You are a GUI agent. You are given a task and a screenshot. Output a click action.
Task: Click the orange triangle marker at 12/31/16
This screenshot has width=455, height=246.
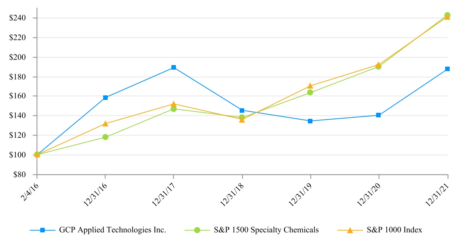(x=105, y=124)
